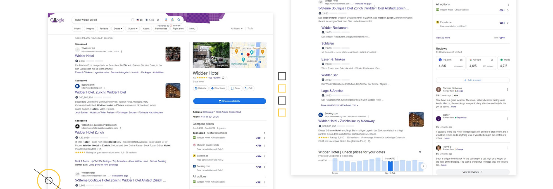This screenshot has height=189, width=553.
Task: Open the Book A Room sitelink
Action: pos(82,161)
